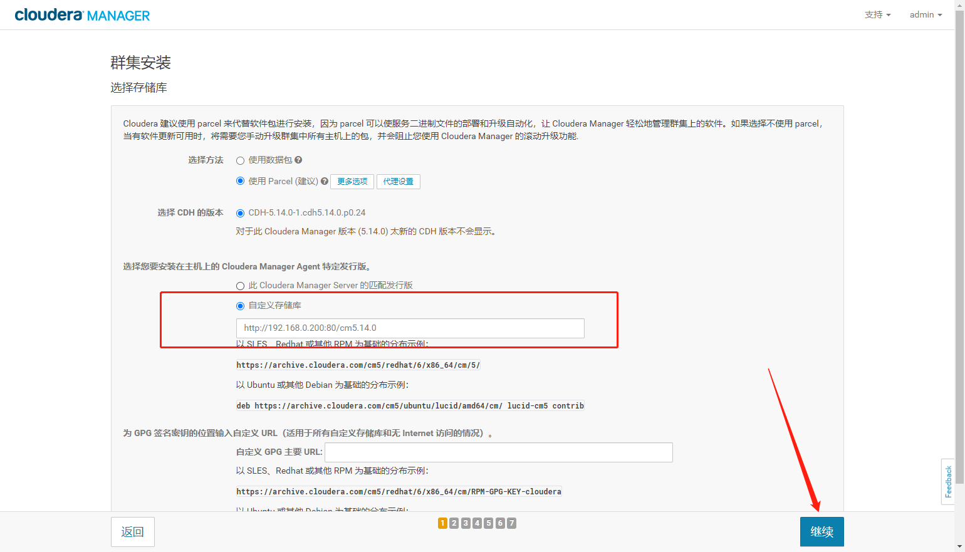Click the RPM-GPG-KEY-cloudera example URL text
The height and width of the screenshot is (552, 965).
(x=399, y=492)
